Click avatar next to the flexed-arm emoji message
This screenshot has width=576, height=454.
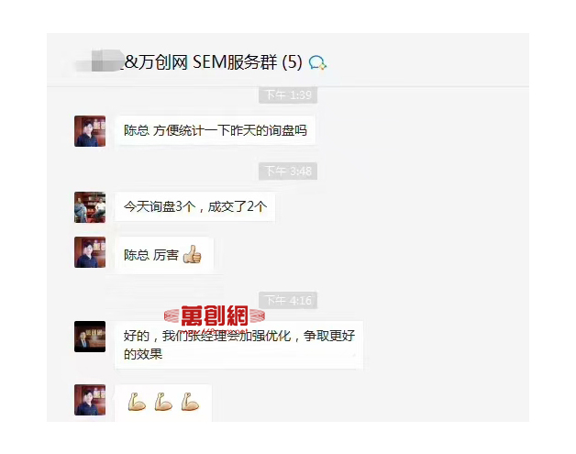click(90, 400)
